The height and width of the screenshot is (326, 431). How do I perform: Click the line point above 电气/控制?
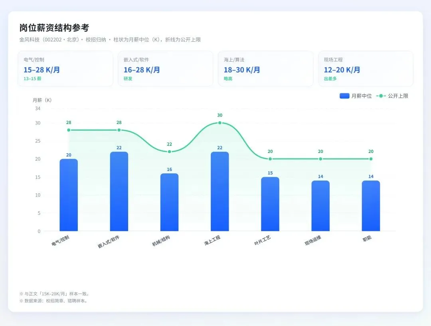pos(69,130)
